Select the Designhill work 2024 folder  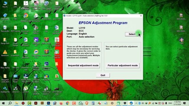point(5,78)
